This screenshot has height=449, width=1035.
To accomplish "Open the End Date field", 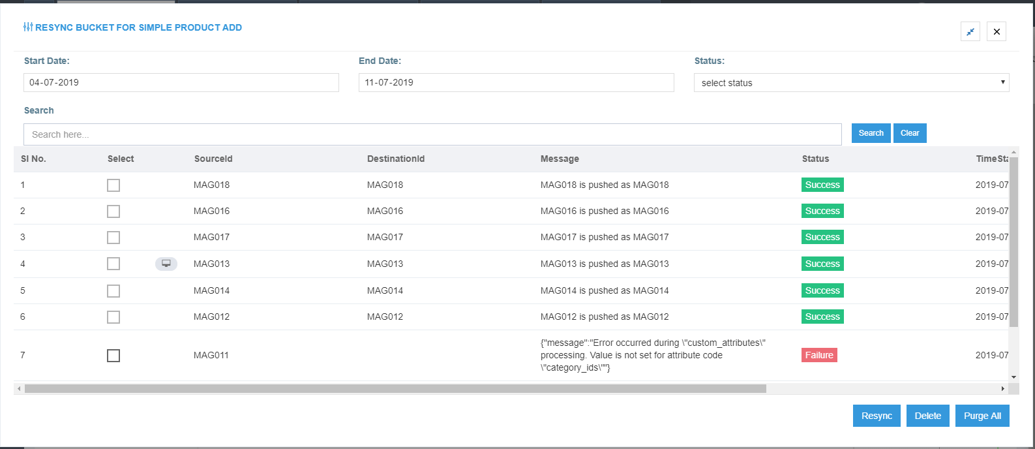I will [516, 83].
